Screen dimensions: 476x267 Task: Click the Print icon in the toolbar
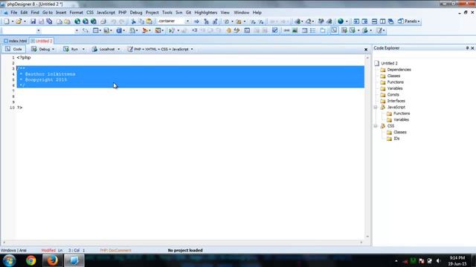(103, 22)
